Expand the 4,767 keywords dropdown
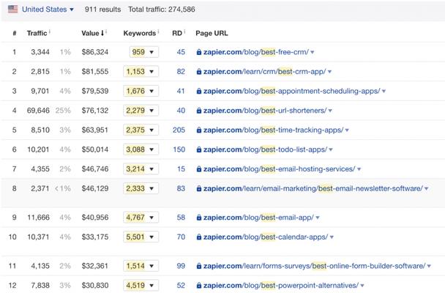The image size is (445, 293). (141, 218)
